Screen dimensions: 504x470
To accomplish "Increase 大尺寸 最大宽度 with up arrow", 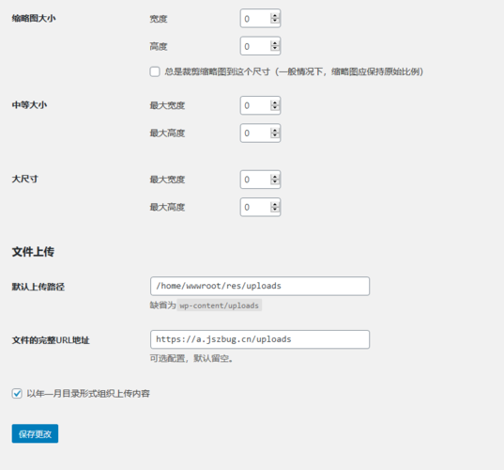I will coord(275,177).
